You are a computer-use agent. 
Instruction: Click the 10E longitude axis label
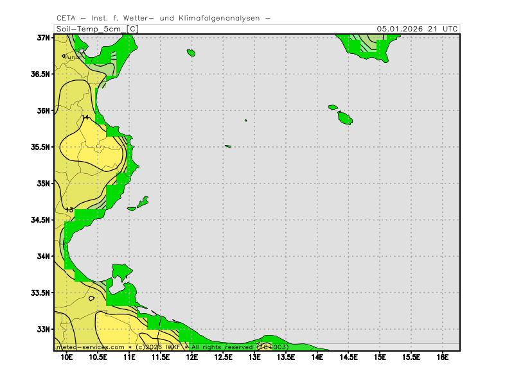coord(66,357)
